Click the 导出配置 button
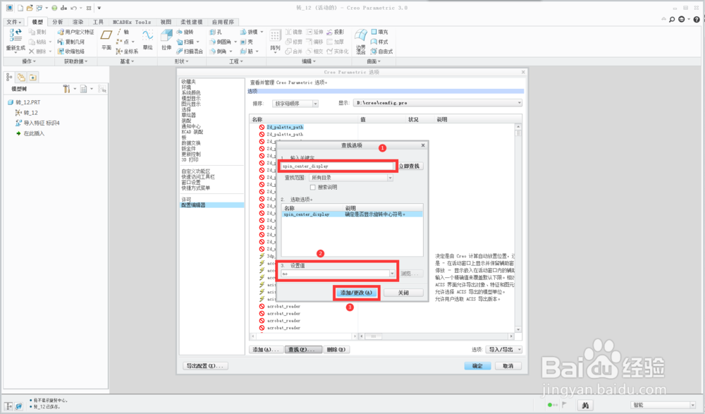705x414 pixels. [x=205, y=366]
